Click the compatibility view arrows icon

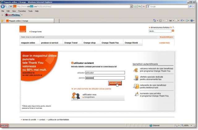coord(140,6)
